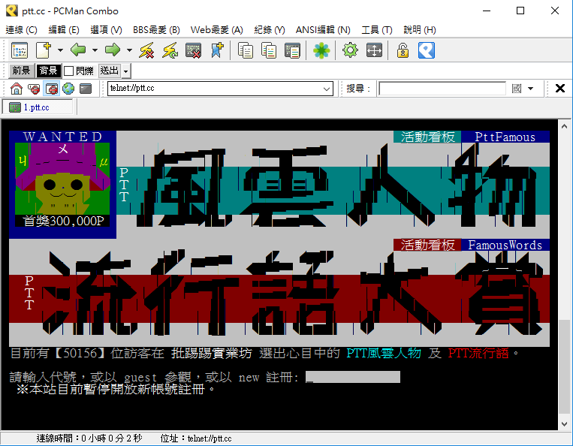This screenshot has width=573, height=446.
Task: Pick the 背景 background color swatch
Action: pyautogui.click(x=48, y=71)
